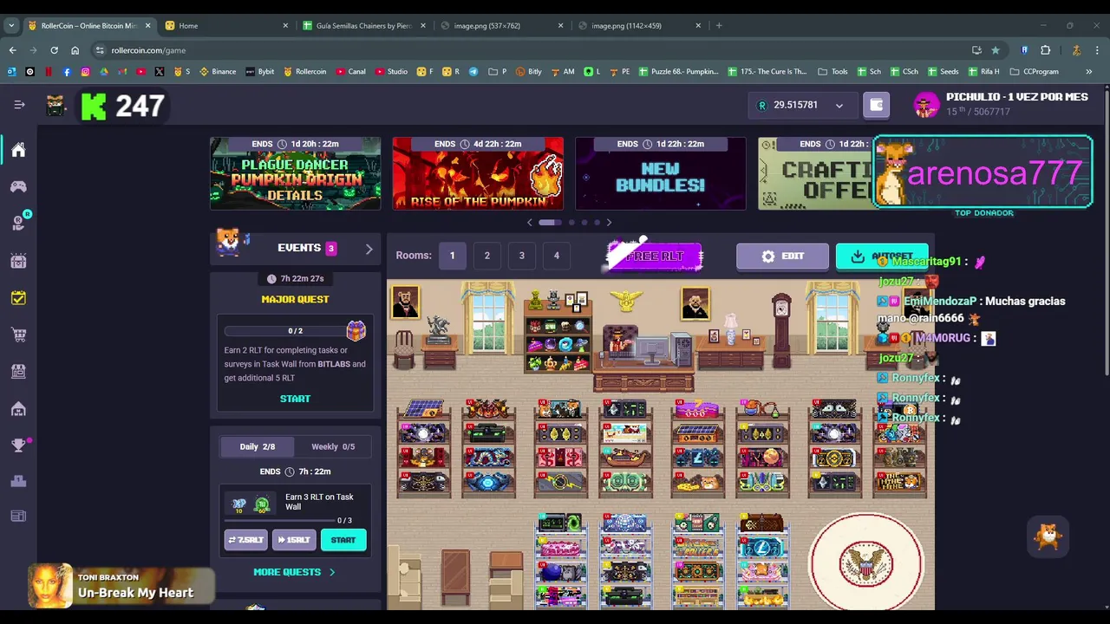
Task: Open the Facebook bookmark icon
Action: 67,72
